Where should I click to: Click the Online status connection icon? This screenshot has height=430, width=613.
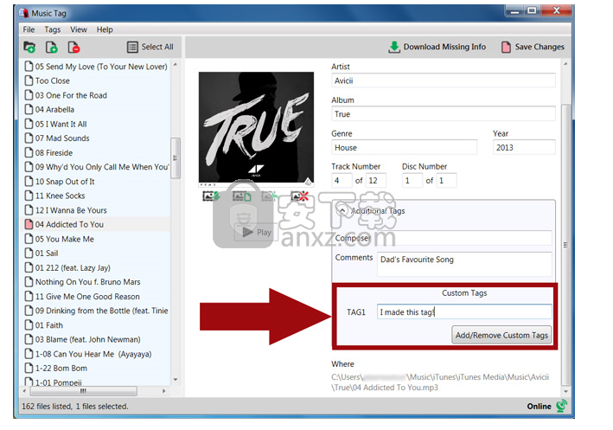(561, 406)
